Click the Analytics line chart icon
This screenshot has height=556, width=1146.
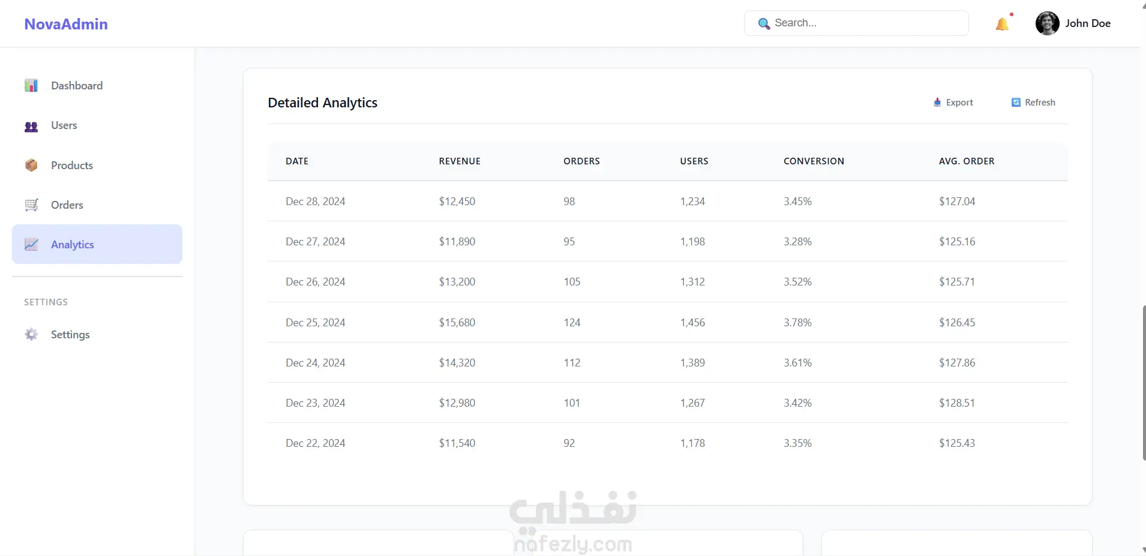click(x=31, y=245)
